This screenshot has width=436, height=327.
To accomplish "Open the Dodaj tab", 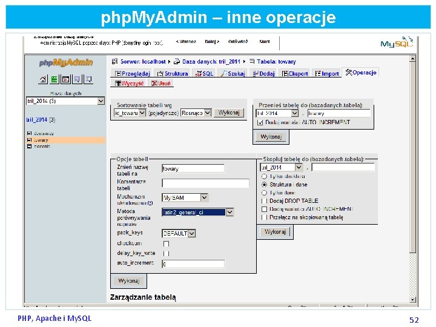I will click(x=263, y=73).
